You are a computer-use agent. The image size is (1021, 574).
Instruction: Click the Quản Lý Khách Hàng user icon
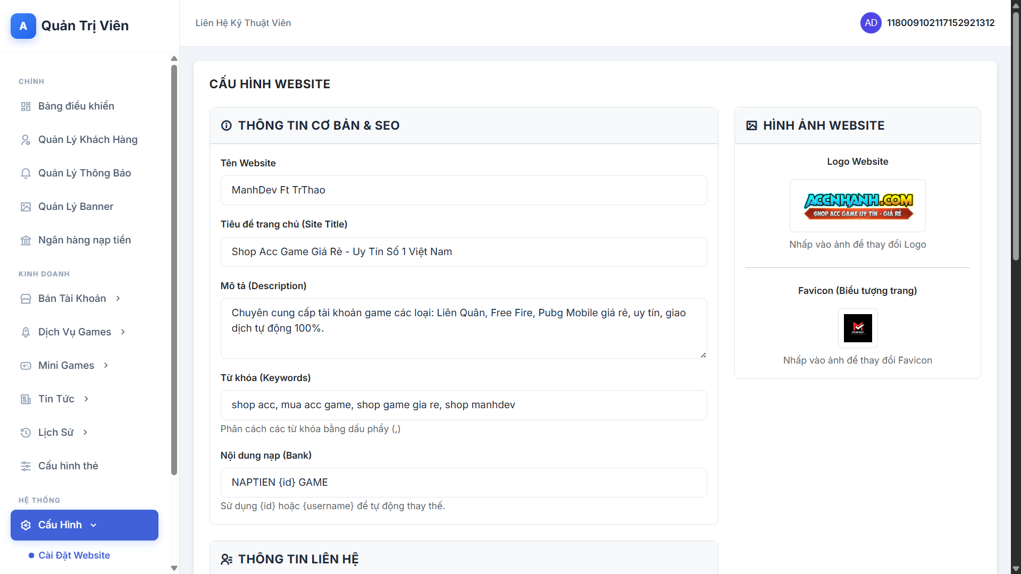(26, 140)
